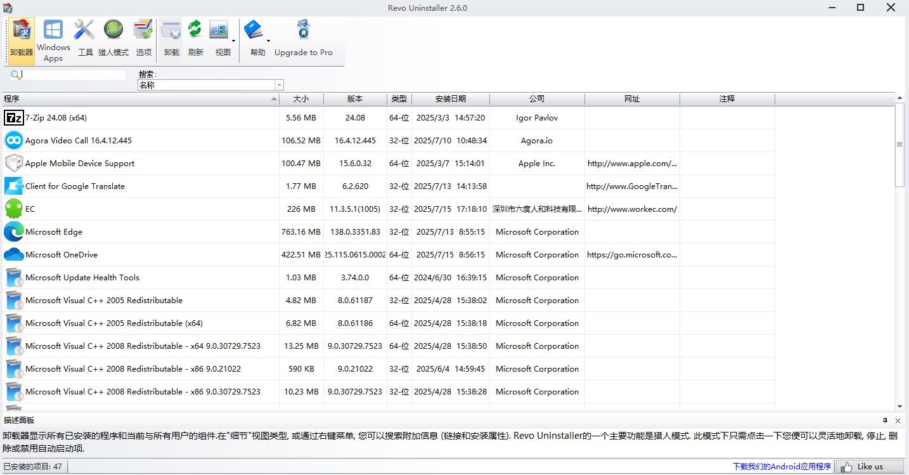Activate 猎人模式 (Hunter Mode)

click(113, 39)
